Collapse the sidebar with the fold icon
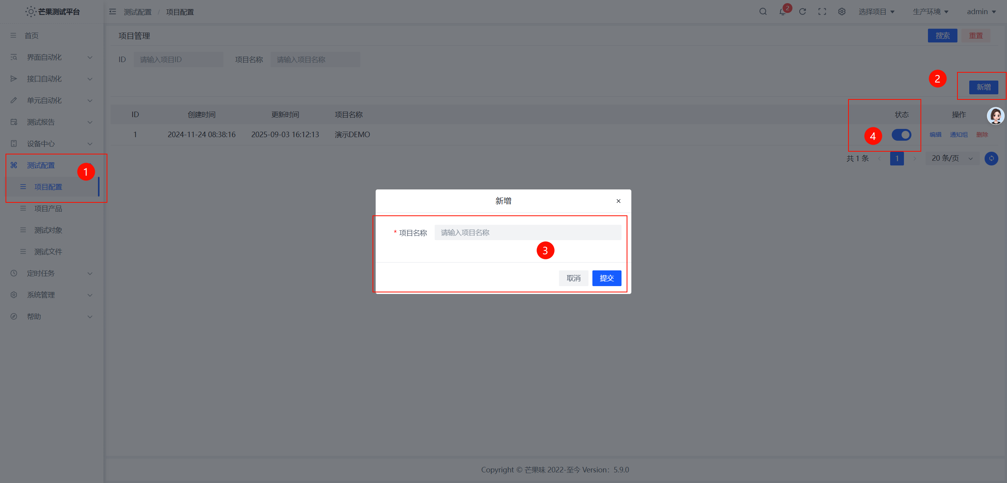The image size is (1007, 483). tap(113, 12)
